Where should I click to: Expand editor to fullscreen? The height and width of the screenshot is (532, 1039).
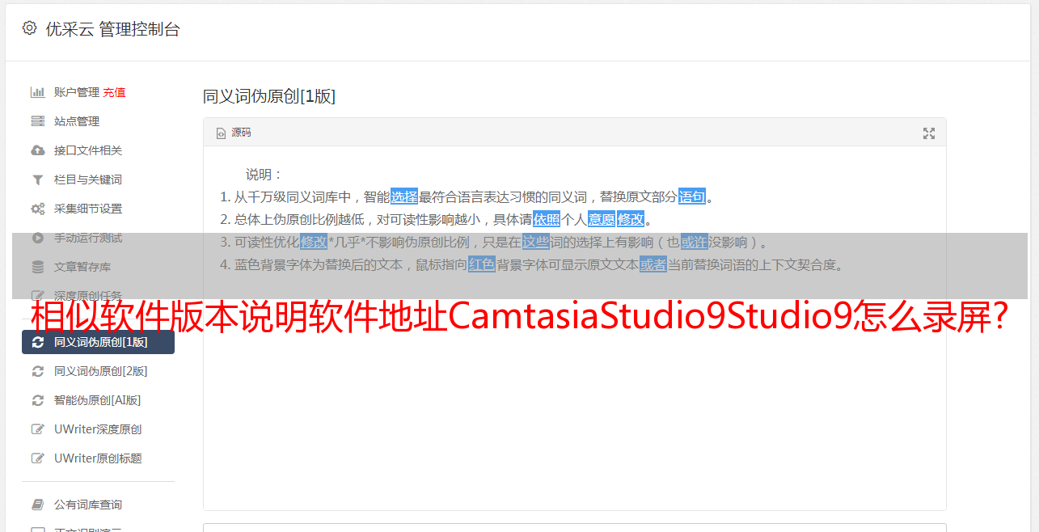[x=929, y=133]
